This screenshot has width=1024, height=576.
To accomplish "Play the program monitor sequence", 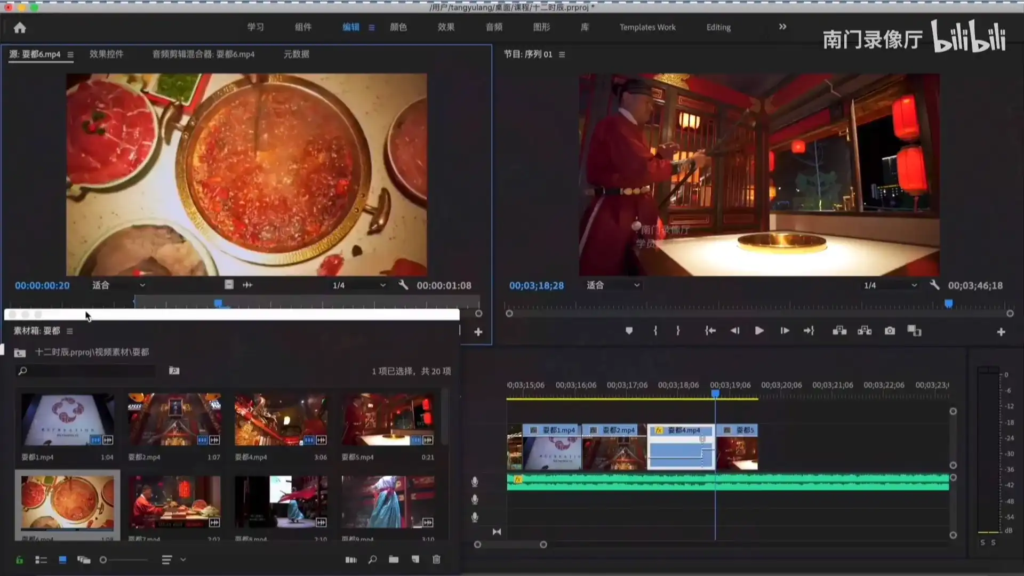I will (759, 331).
